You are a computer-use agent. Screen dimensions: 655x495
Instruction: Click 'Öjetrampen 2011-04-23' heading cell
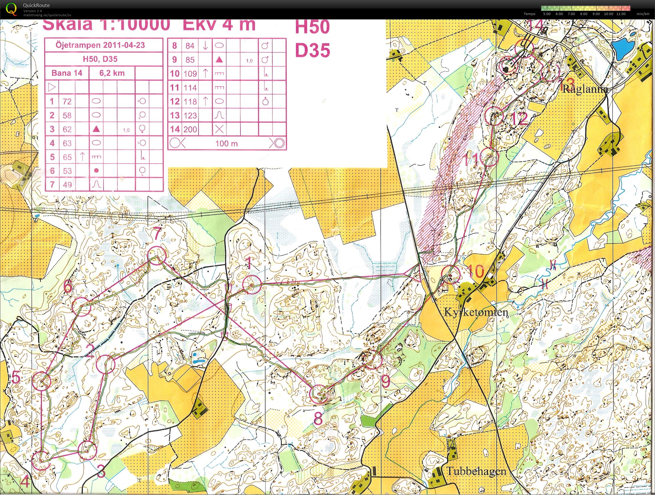104,45
